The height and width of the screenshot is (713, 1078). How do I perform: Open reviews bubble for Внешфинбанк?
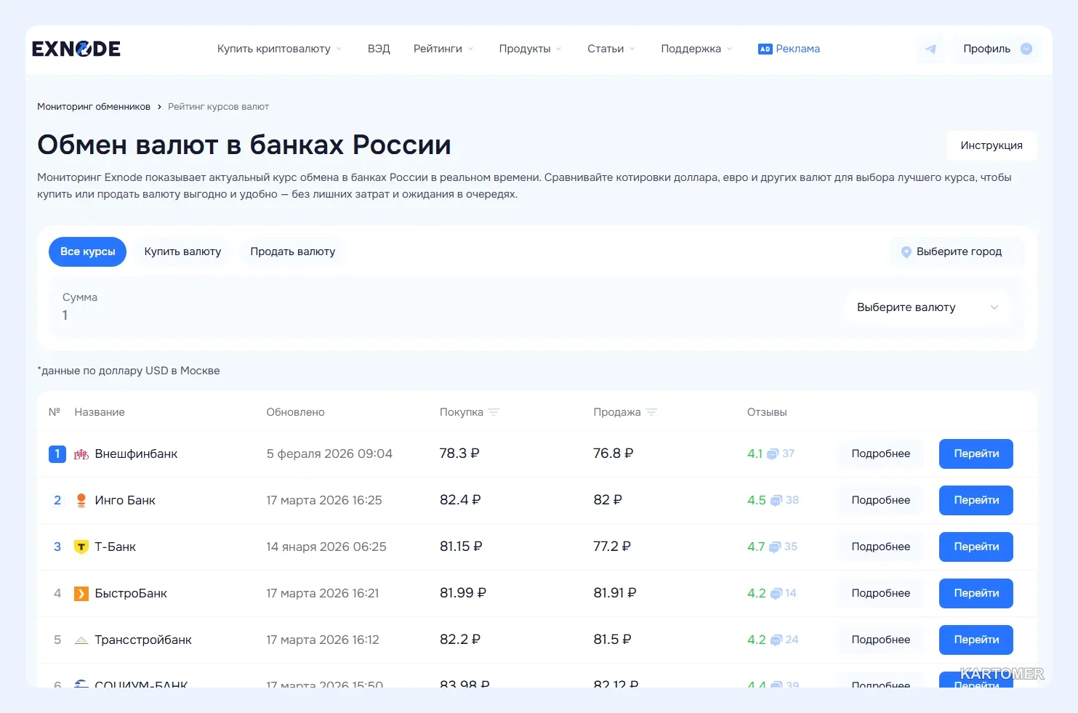[773, 454]
